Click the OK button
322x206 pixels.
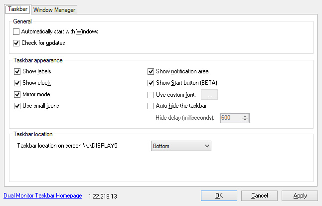point(219,196)
